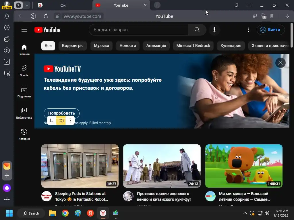Filter by Minecraft Bedrock chip
The image size is (294, 220).
[x=193, y=46]
